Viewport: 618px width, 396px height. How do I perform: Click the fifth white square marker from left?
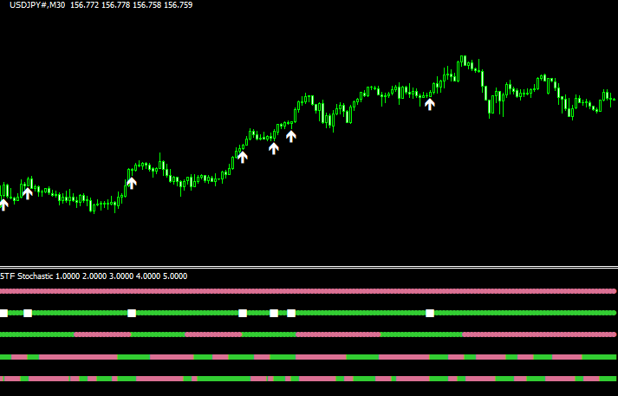pos(274,313)
